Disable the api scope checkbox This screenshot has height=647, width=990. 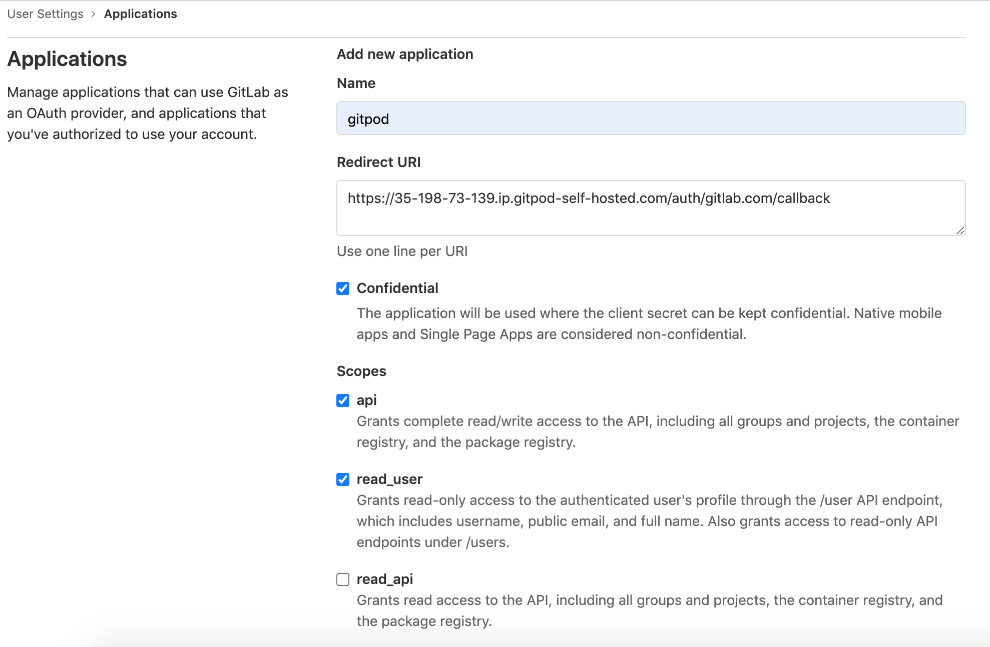(x=343, y=400)
